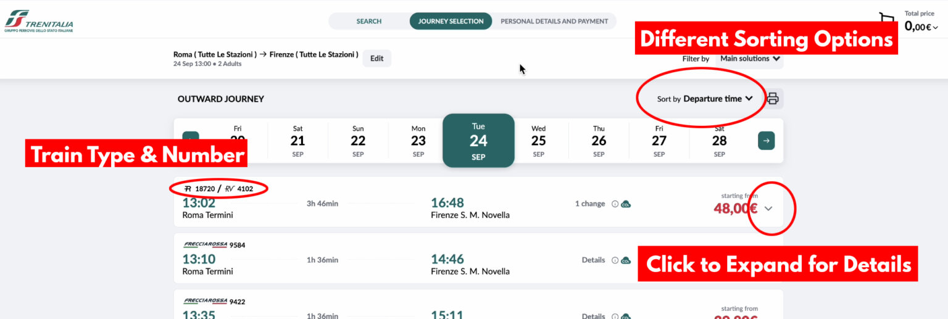This screenshot has height=319, width=948.
Task: Expand the 48,00€ journey details chevron
Action: [768, 209]
